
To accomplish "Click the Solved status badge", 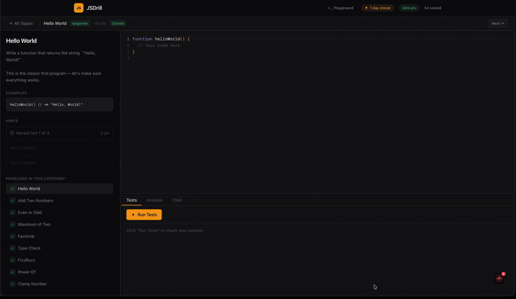I will coord(118,23).
